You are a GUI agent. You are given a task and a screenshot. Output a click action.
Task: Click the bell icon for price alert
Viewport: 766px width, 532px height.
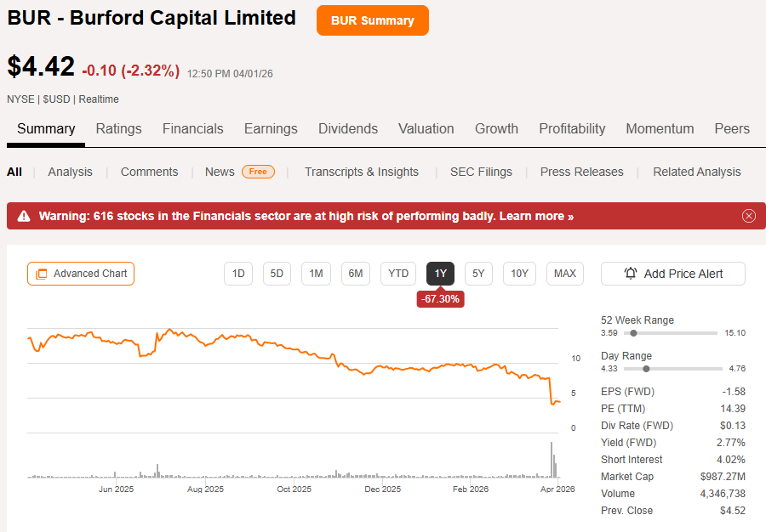630,274
